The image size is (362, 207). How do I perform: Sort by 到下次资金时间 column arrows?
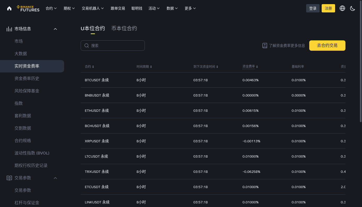click(217, 67)
